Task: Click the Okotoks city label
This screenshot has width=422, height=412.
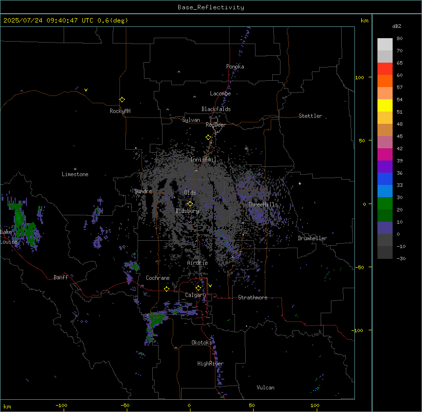Action: (x=202, y=343)
